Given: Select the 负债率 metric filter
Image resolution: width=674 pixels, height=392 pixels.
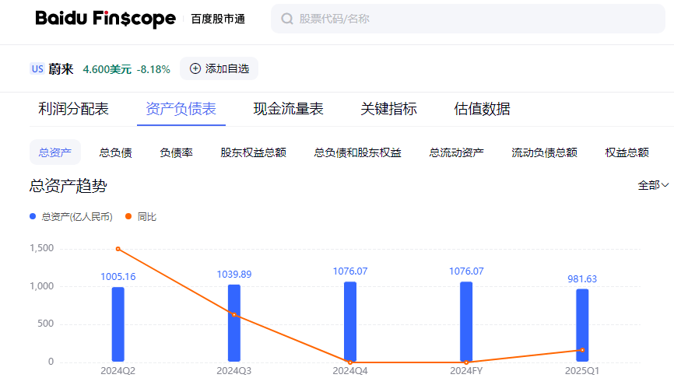Looking at the screenshot, I should 176,152.
